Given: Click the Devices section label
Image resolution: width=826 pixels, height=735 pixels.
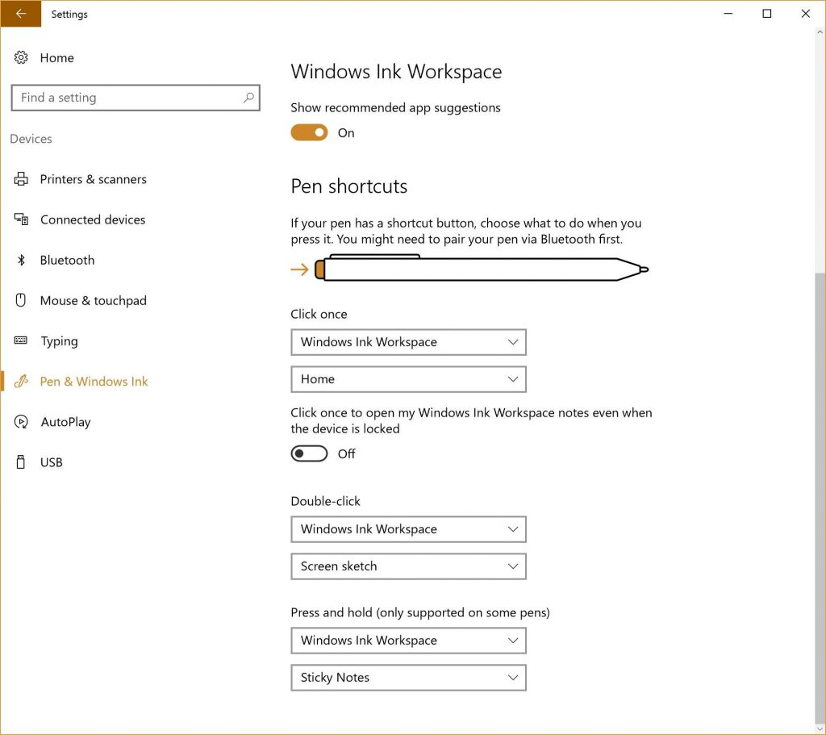Looking at the screenshot, I should [31, 139].
